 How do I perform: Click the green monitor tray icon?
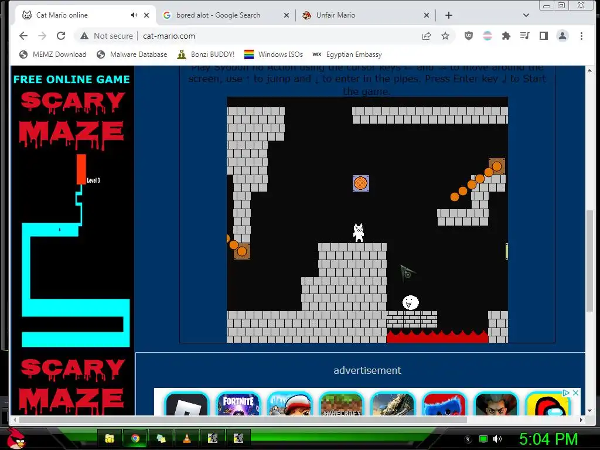pos(483,439)
